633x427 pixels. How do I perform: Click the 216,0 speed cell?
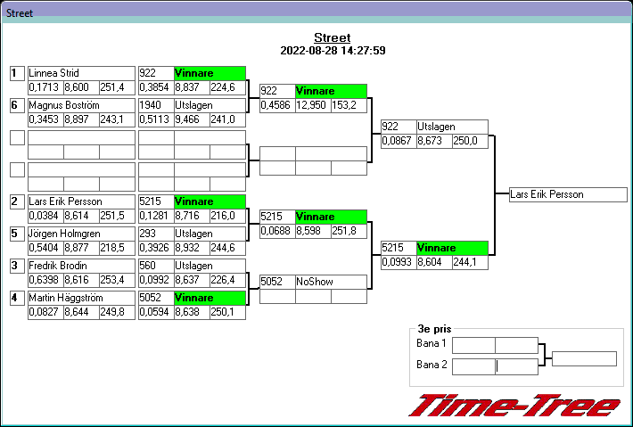click(x=227, y=216)
